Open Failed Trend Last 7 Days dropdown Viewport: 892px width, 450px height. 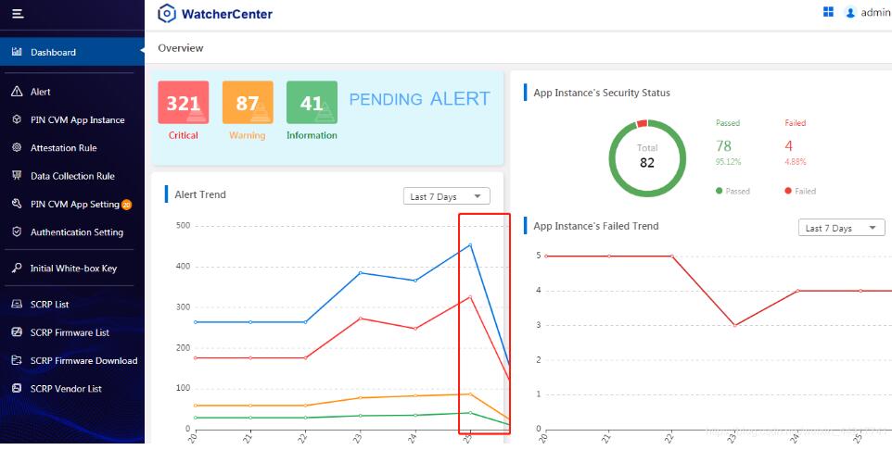[x=842, y=228]
